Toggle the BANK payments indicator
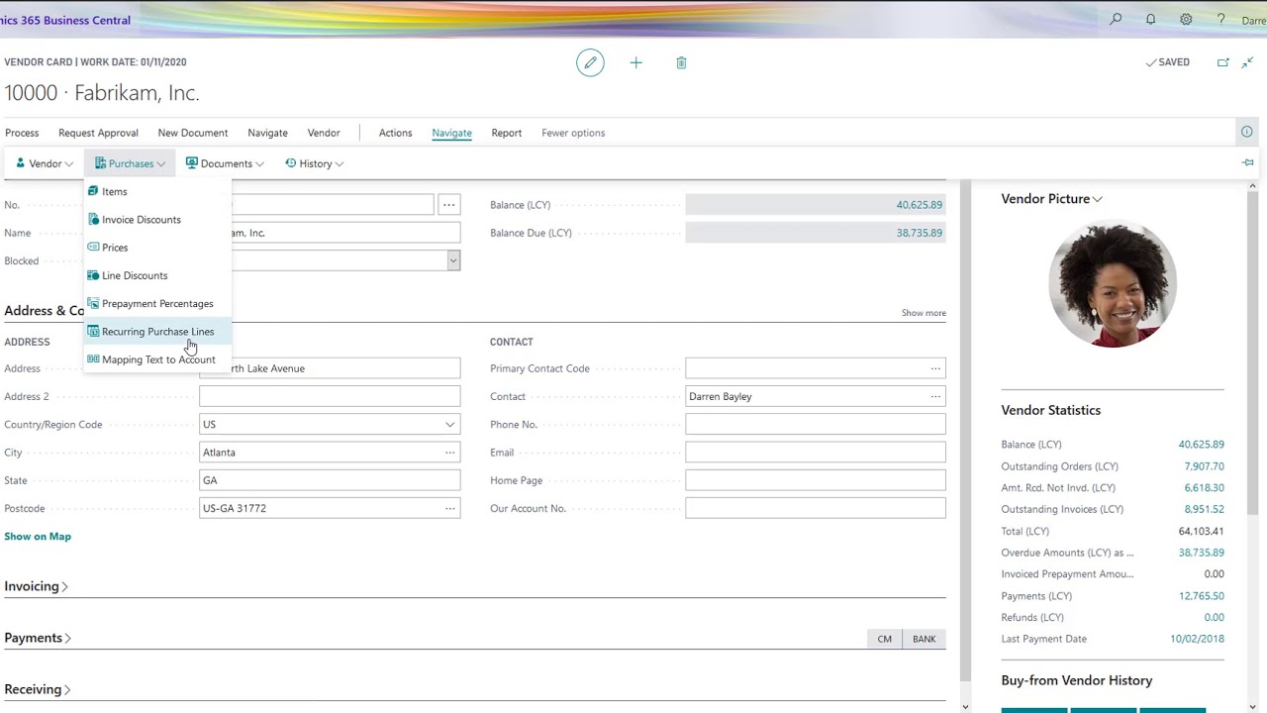 pyautogui.click(x=924, y=639)
